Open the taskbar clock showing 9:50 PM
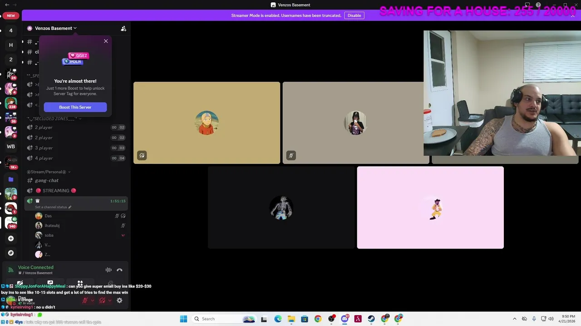 [x=567, y=319]
